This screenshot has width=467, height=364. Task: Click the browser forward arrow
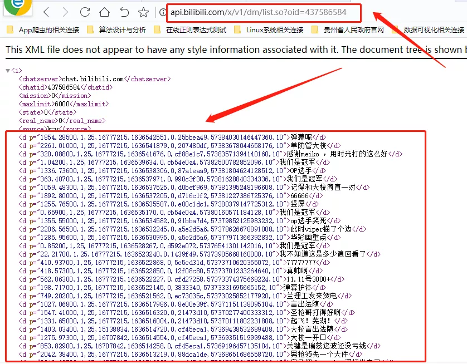(65, 12)
